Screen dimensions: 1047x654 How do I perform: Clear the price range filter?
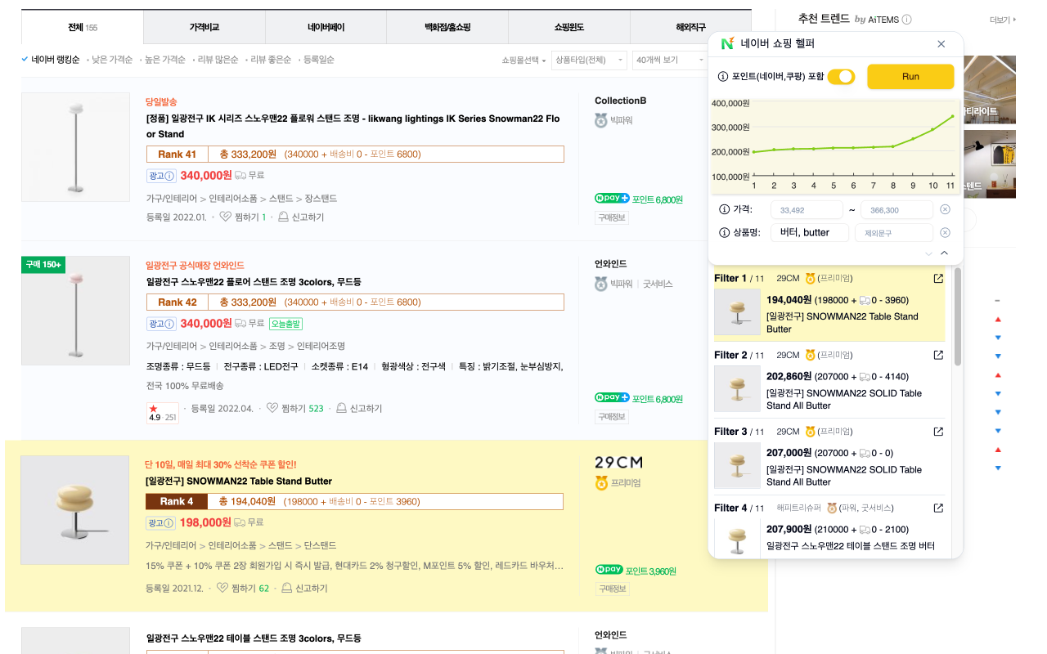[945, 210]
